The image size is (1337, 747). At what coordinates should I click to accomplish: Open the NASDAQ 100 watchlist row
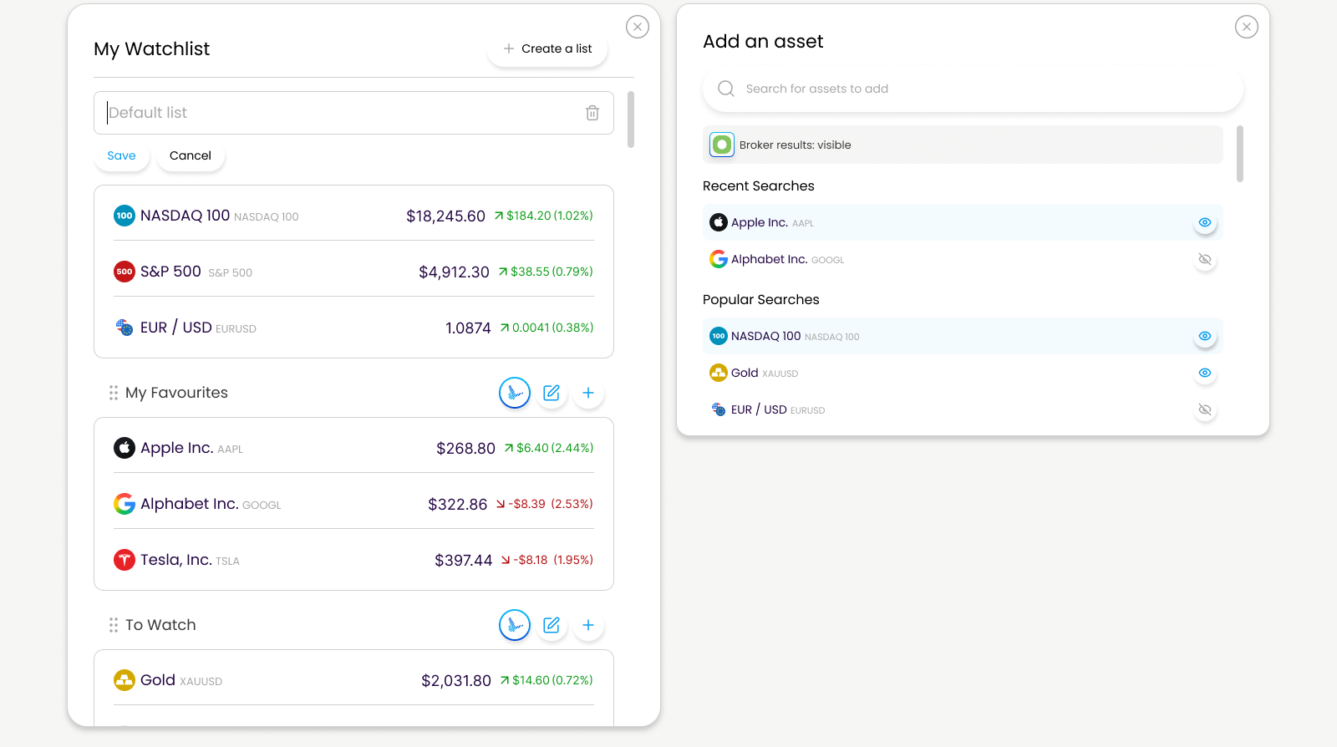(x=353, y=216)
